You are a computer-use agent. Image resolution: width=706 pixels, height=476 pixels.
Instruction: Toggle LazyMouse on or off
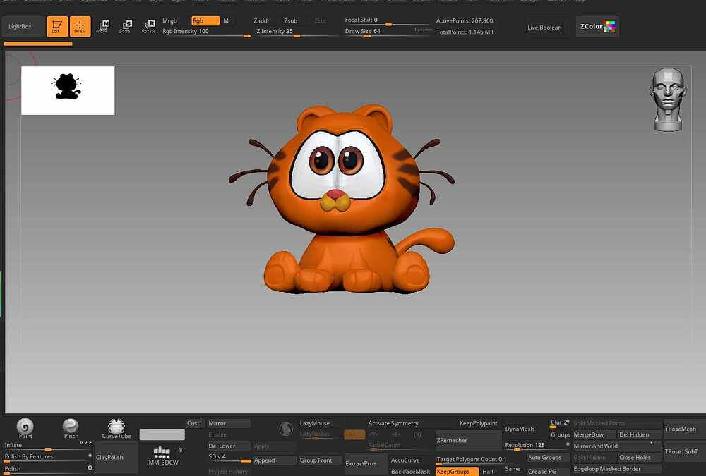click(x=315, y=423)
